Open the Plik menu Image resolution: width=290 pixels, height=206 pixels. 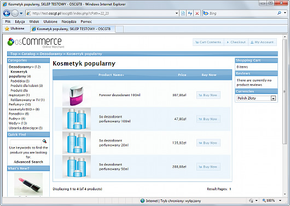pyautogui.click(x=8, y=22)
